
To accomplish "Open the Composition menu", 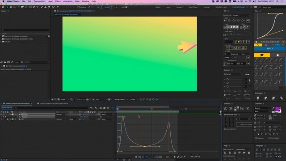I will [39, 1].
